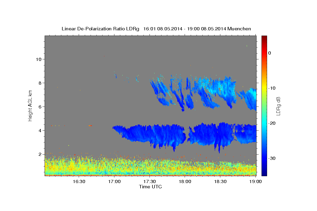
Task: Click the "Time UTC" axis label
Action: pos(150,187)
